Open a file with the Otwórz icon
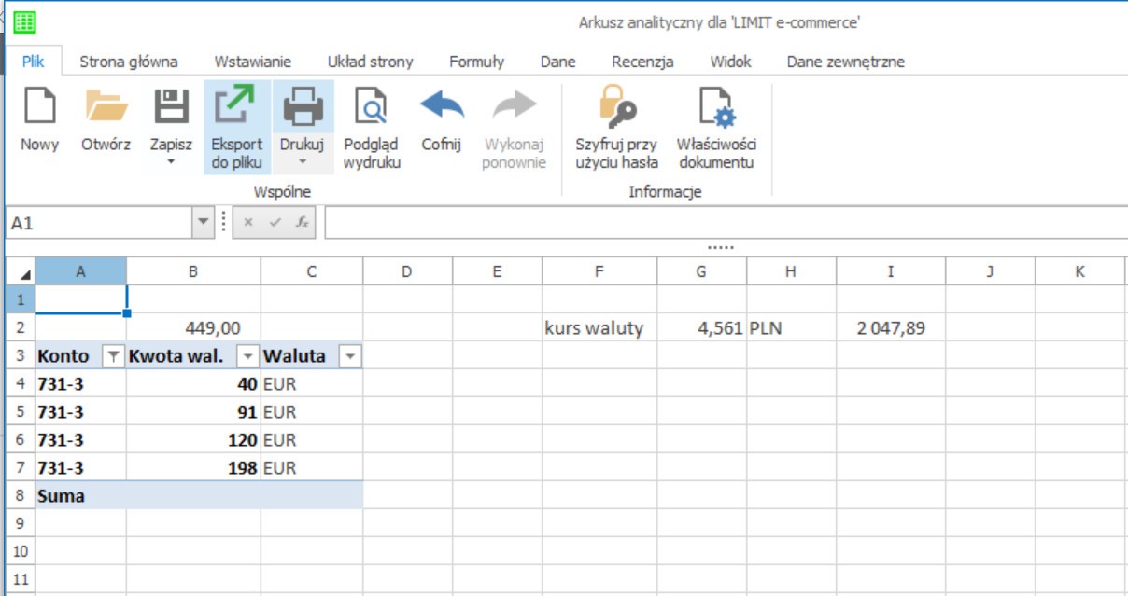Screen dimensions: 1128x596 106,105
